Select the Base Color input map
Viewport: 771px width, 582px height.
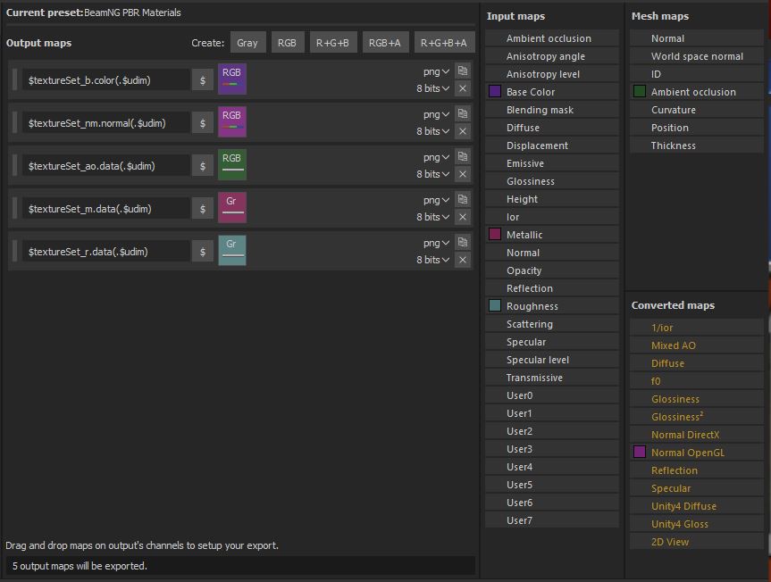coord(531,92)
